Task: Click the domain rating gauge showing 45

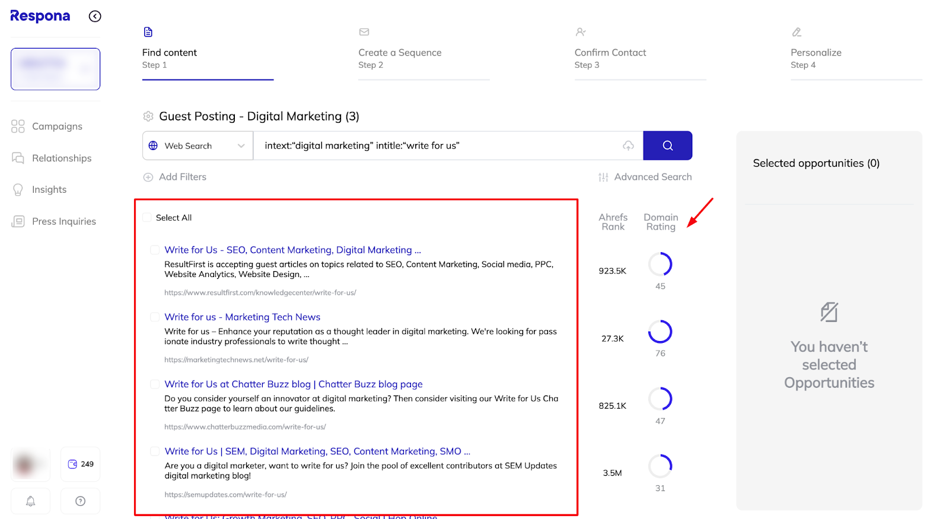Action: [660, 265]
